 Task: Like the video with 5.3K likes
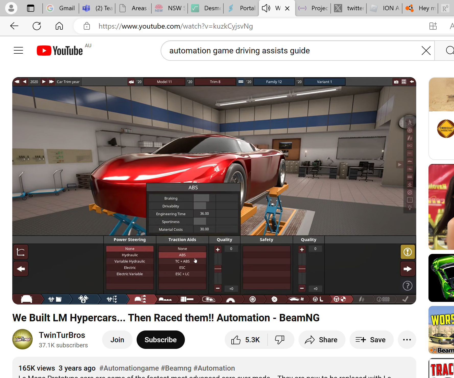click(246, 340)
